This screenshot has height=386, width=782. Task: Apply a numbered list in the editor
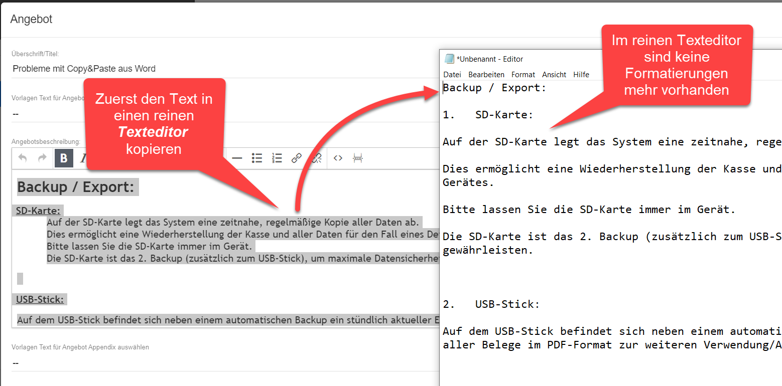coord(277,158)
